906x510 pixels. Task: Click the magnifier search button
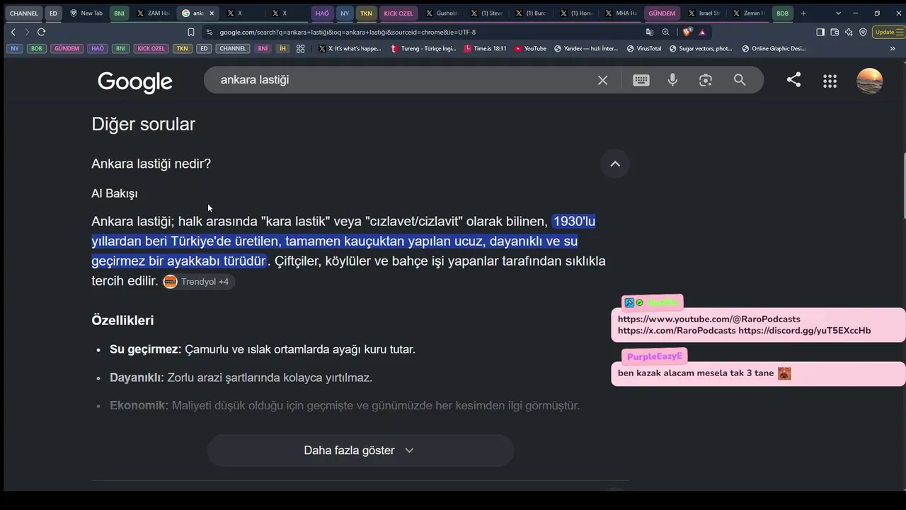coord(740,80)
